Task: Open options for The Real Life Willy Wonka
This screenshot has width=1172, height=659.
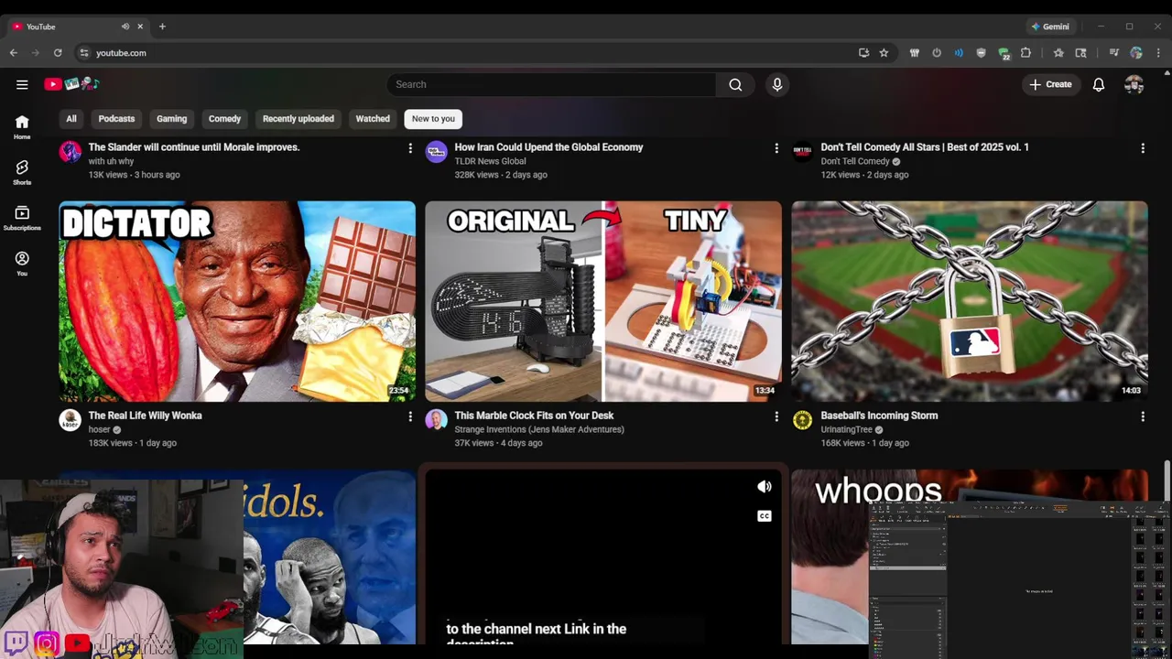Action: click(410, 416)
